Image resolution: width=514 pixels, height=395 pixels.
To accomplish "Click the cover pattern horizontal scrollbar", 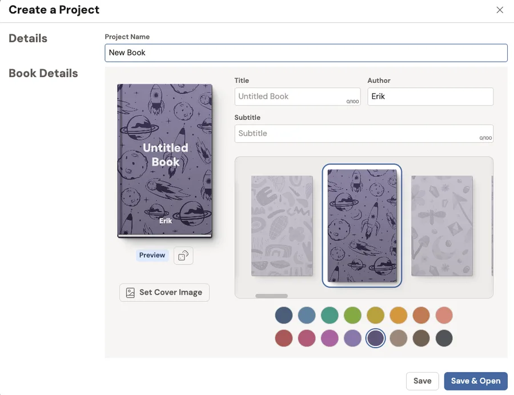I will (x=271, y=296).
